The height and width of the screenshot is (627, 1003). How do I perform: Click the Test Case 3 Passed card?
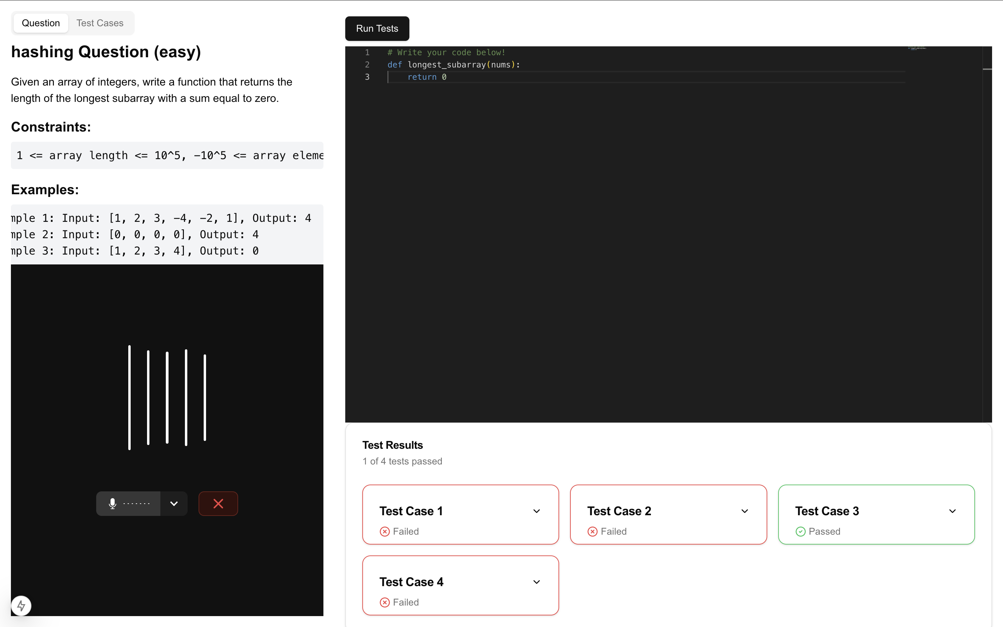click(876, 514)
